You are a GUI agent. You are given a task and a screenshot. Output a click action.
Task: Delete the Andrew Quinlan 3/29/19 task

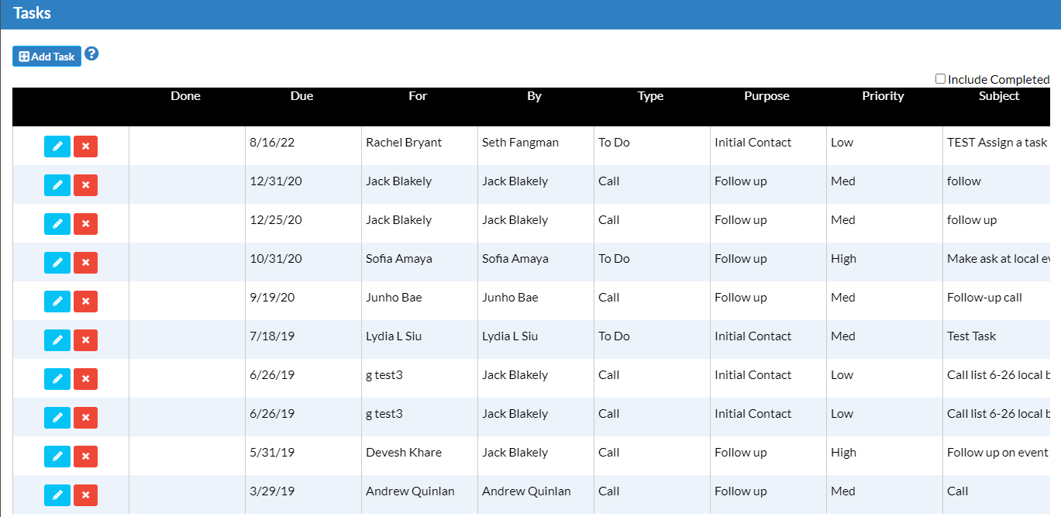85,495
